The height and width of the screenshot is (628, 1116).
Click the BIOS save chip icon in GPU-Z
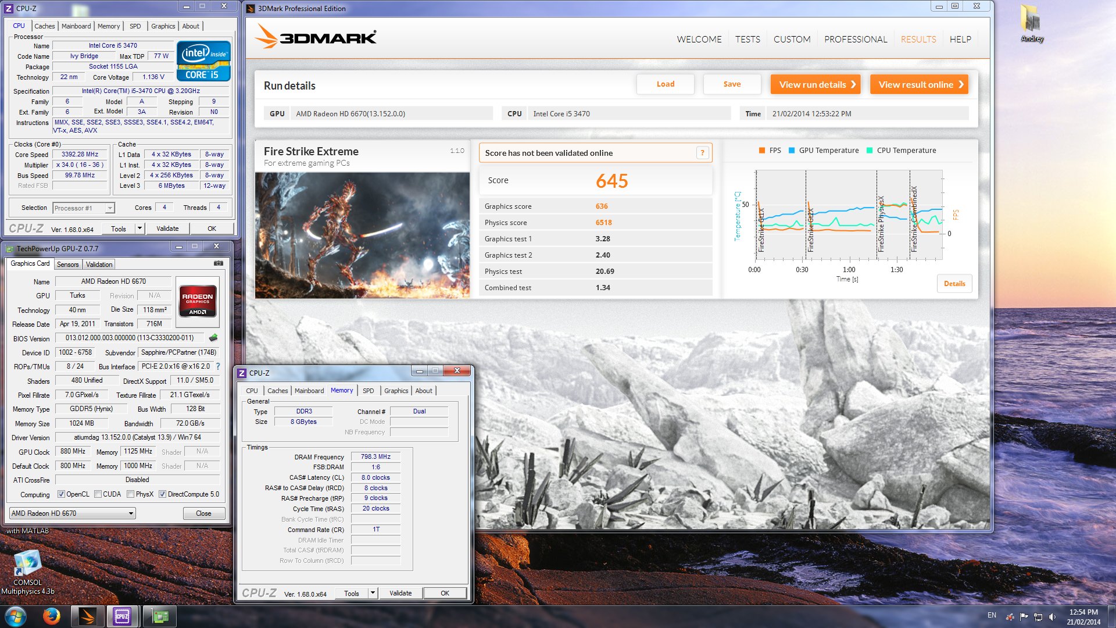[x=213, y=338]
